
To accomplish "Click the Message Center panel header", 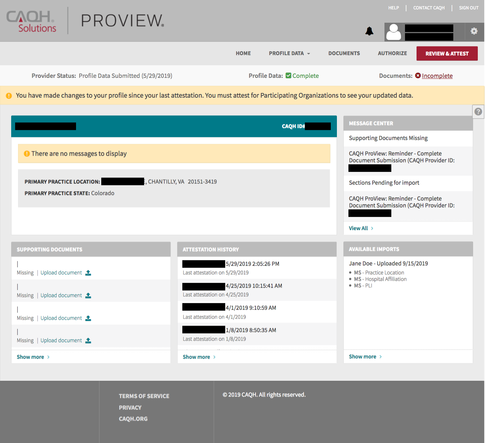I will point(408,123).
